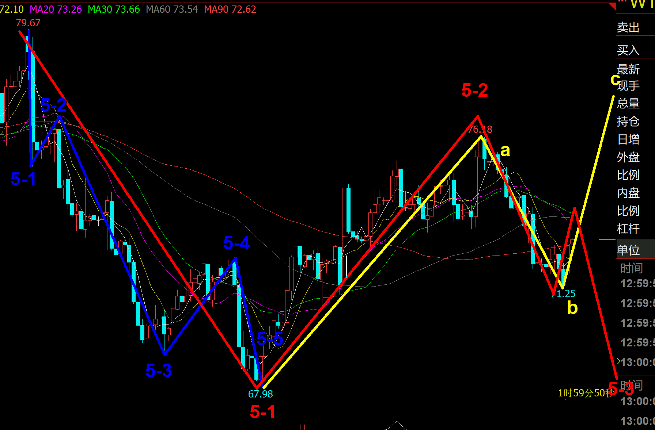
Task: Click the 13:00 tick row with yellow arrow
Action: click(636, 362)
